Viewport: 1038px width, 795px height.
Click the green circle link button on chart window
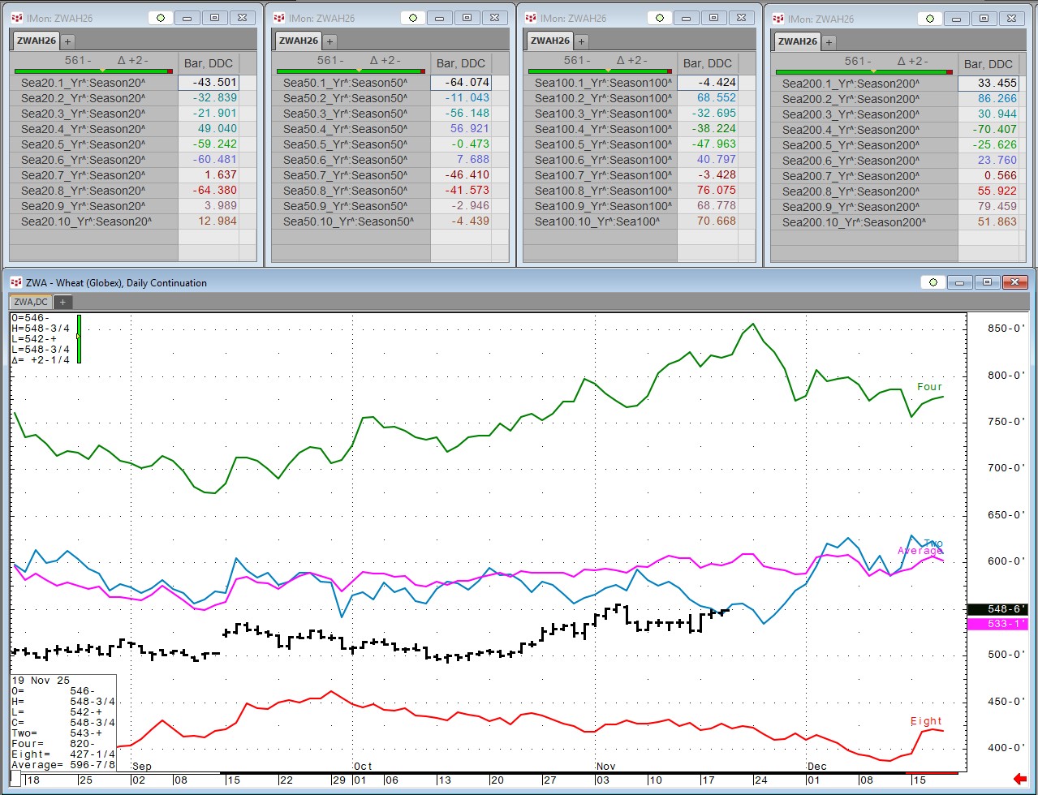(x=932, y=282)
